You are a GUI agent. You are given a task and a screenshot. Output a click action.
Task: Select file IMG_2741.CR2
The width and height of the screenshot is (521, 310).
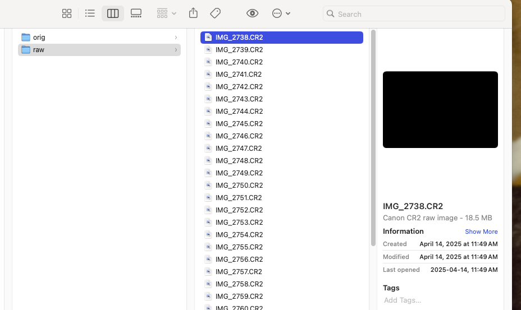(281, 75)
